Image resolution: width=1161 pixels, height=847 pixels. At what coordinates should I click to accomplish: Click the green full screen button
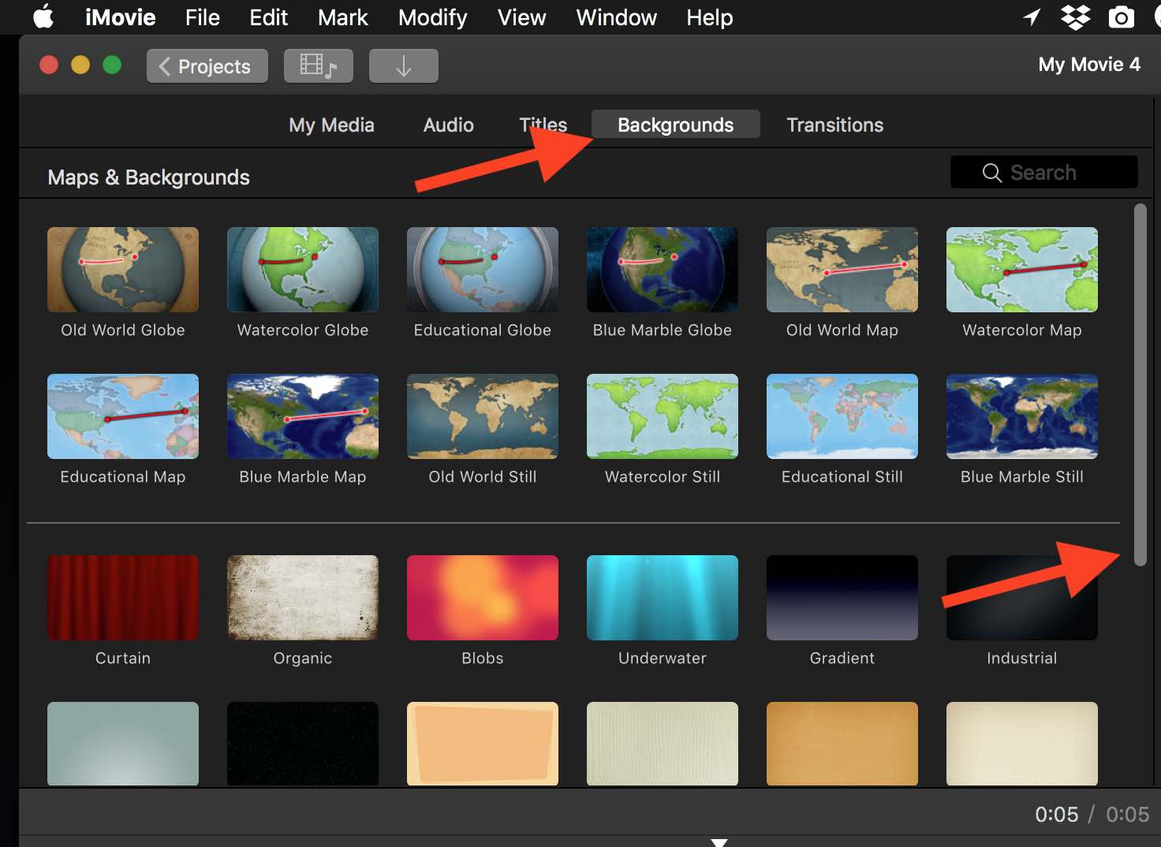[x=112, y=65]
